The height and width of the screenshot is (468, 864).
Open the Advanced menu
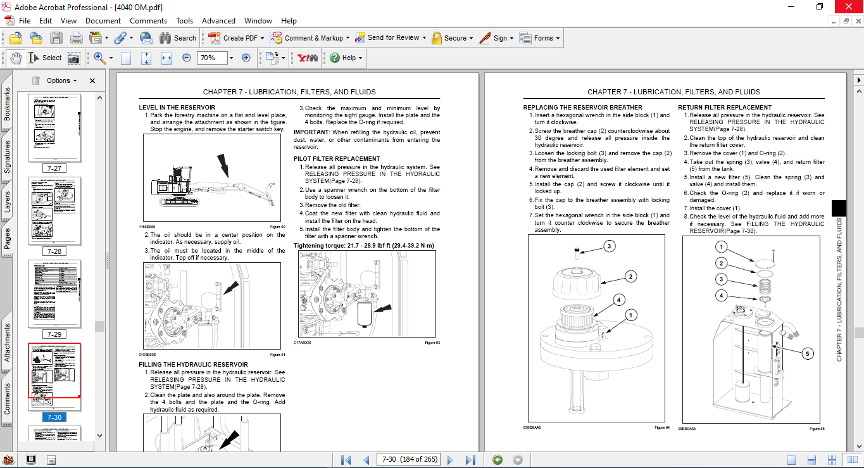pyautogui.click(x=218, y=21)
